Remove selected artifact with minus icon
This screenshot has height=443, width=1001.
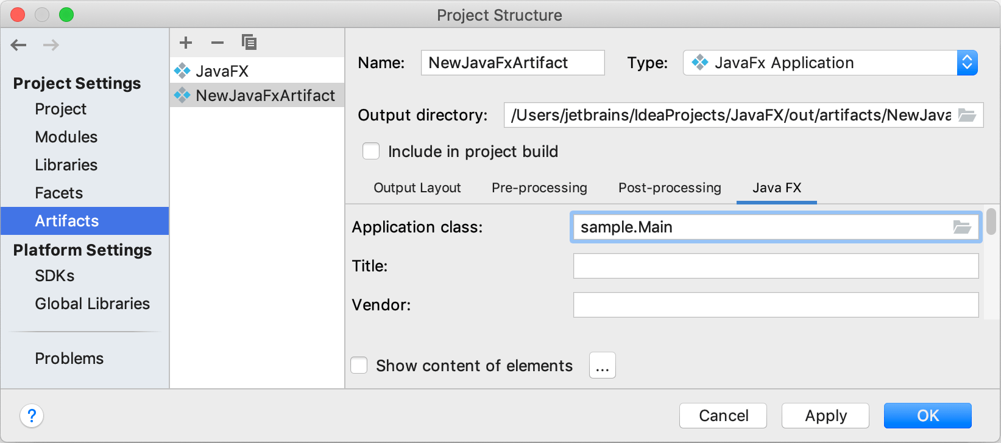click(x=218, y=43)
